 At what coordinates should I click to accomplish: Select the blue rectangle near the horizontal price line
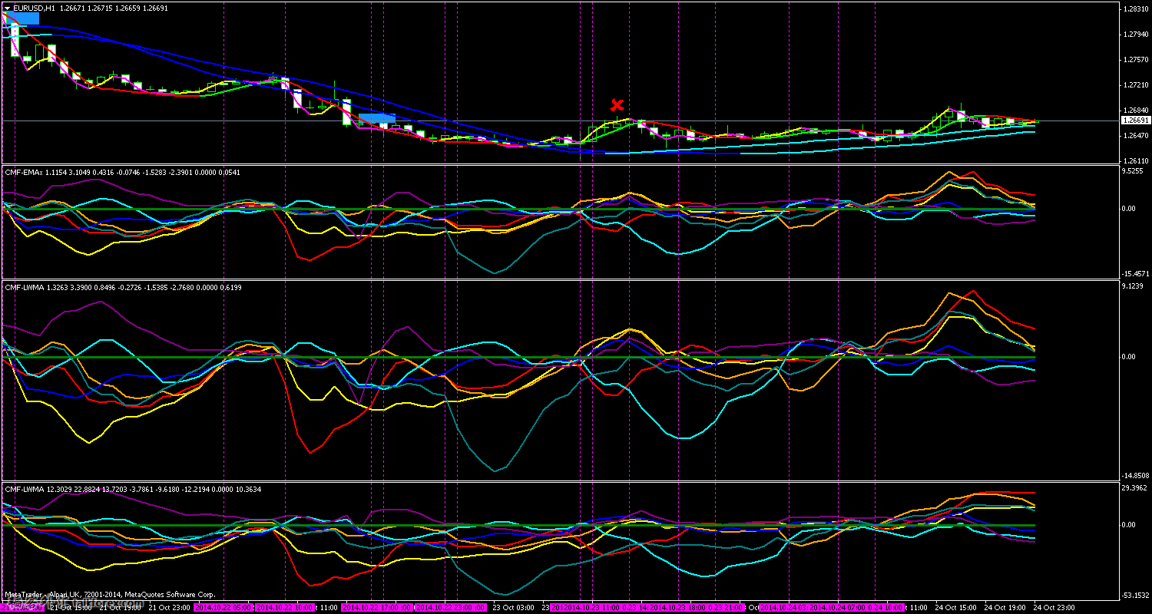pyautogui.click(x=377, y=118)
